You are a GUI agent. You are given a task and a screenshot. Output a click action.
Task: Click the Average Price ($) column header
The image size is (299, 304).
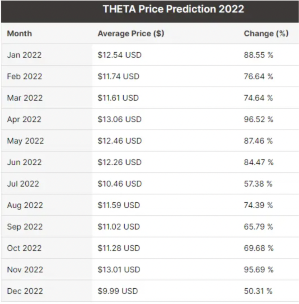[x=131, y=34]
